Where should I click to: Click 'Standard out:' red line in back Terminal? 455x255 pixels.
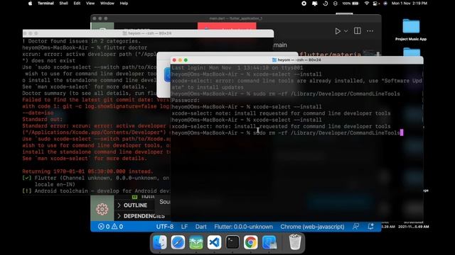tap(43, 120)
